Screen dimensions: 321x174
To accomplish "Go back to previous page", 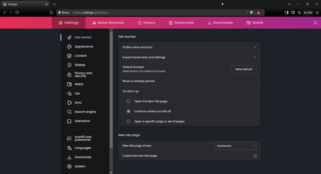I will pos(5,13).
